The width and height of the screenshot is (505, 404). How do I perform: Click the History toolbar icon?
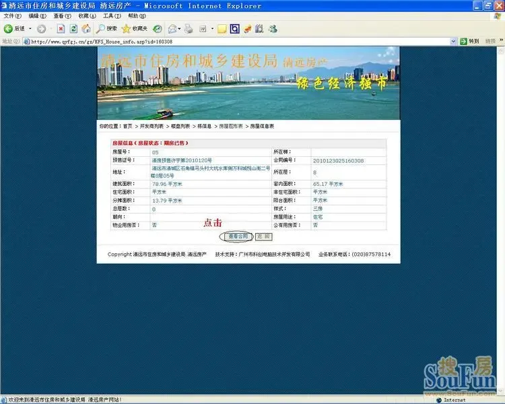(x=157, y=29)
